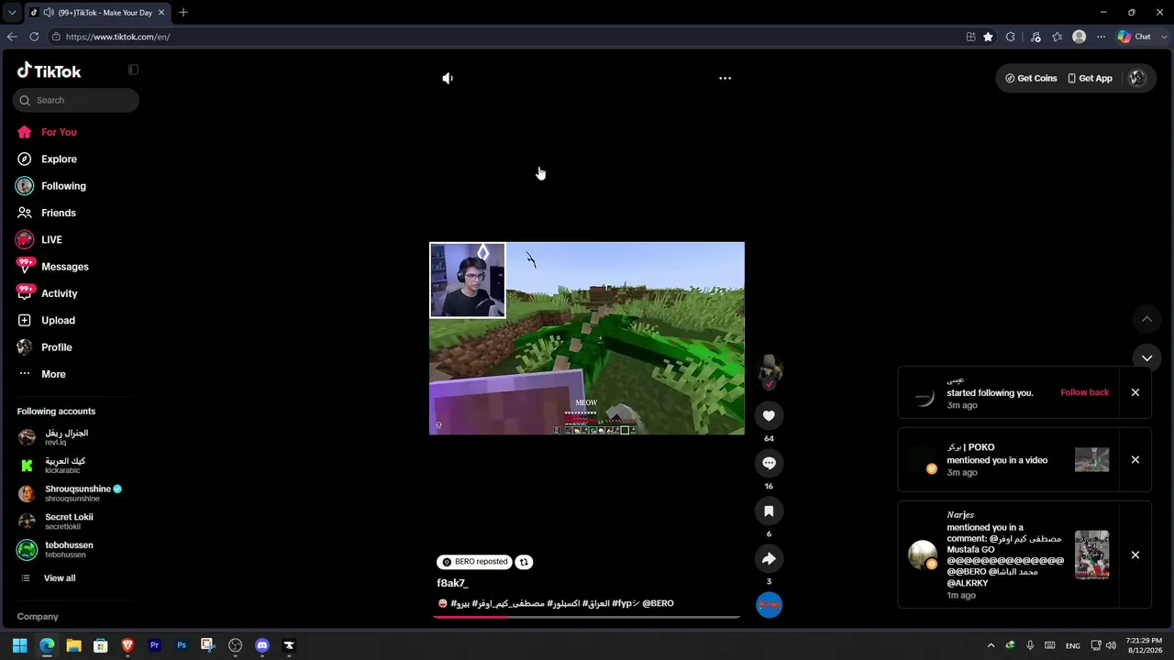Go to the next video with the down arrow

click(1146, 358)
